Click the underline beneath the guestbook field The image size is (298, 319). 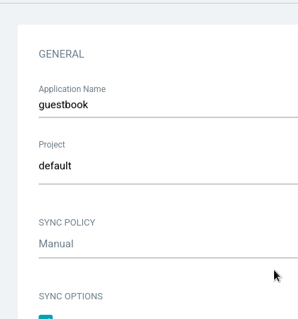click(168, 117)
